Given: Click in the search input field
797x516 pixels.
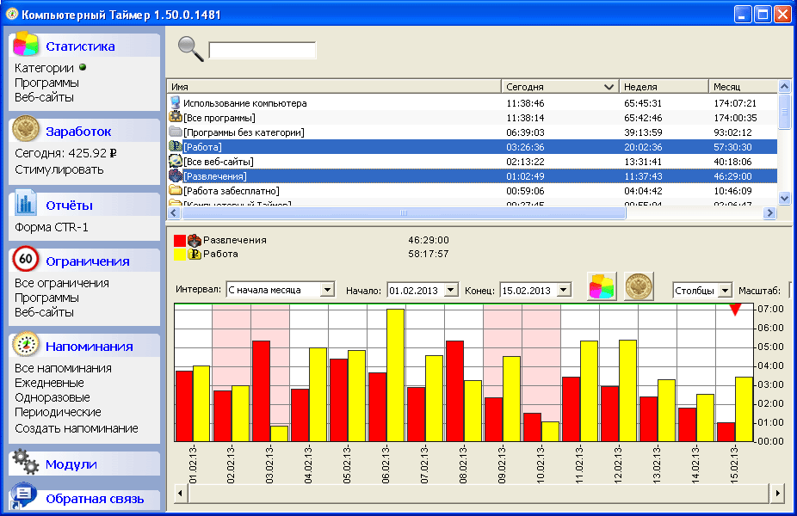Looking at the screenshot, I should pos(262,51).
